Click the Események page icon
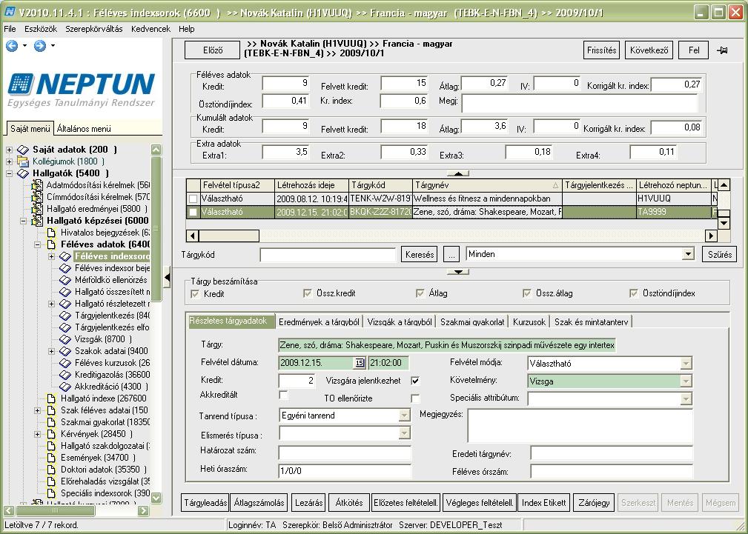The width and height of the screenshot is (748, 534). coord(51,458)
